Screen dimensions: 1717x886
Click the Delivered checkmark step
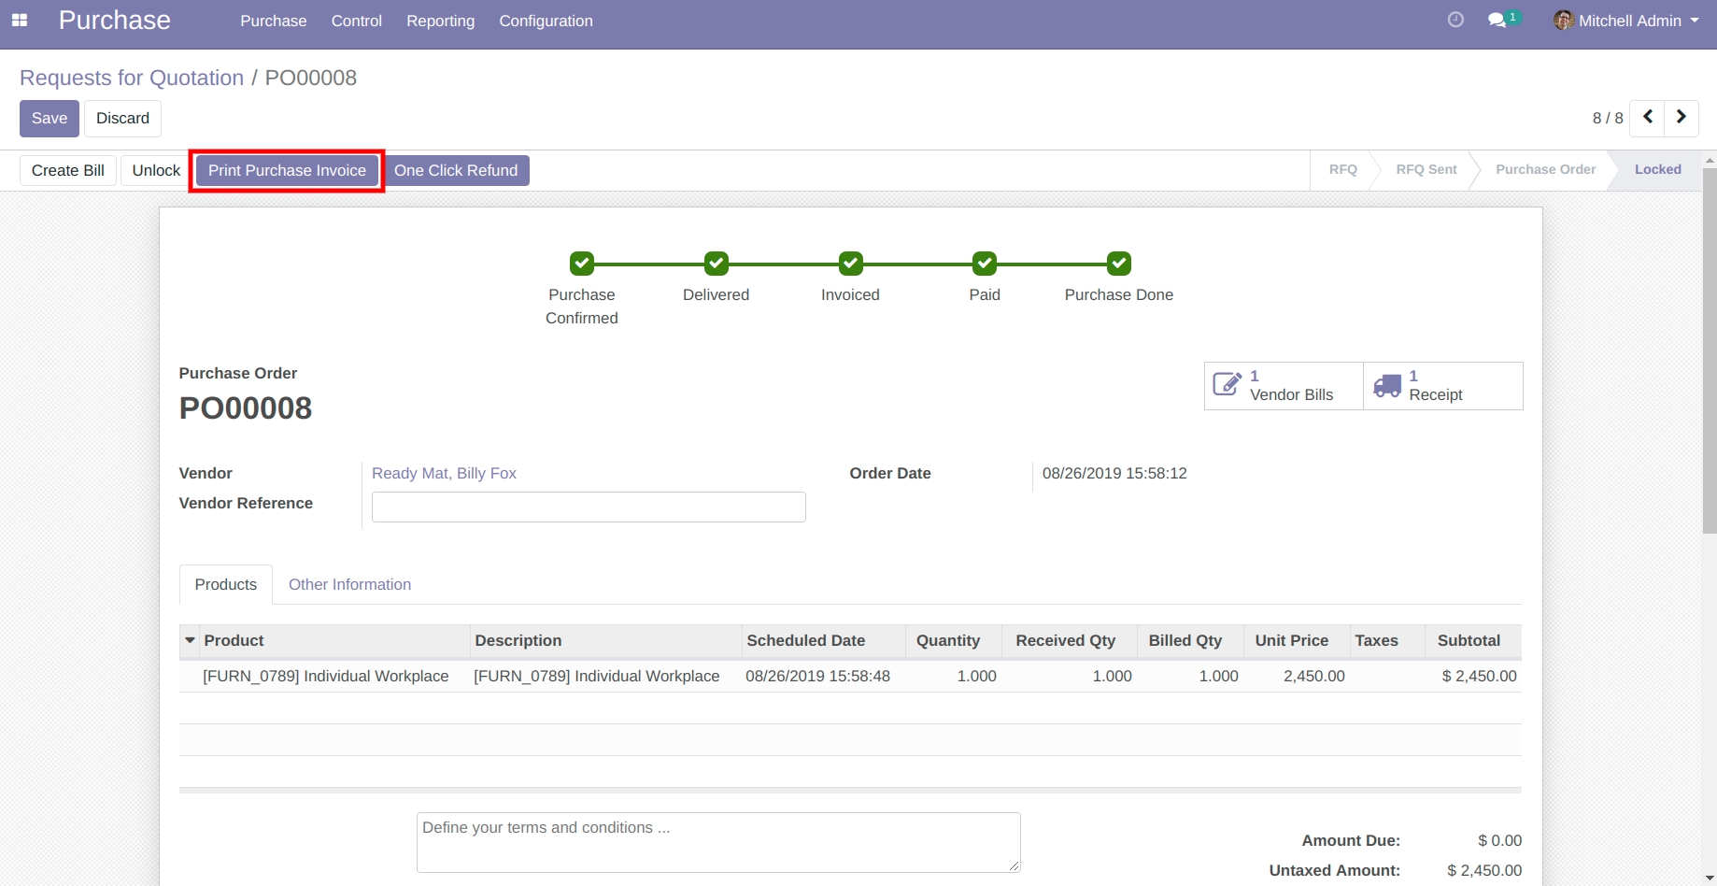[717, 264]
